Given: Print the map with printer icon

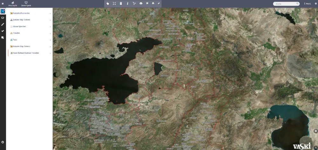Looking at the screenshot, I should click(141, 3).
